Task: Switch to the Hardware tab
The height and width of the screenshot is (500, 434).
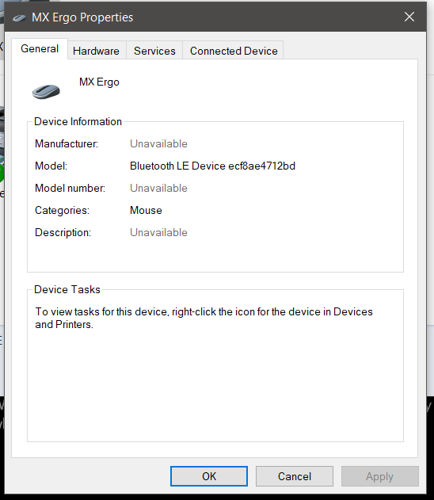Action: (x=97, y=51)
